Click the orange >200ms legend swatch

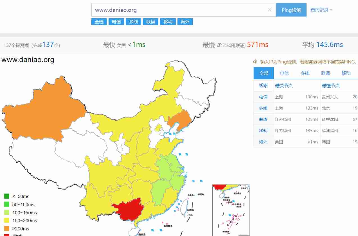[7, 228]
